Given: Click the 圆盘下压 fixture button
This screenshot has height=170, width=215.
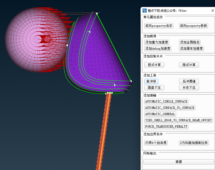Looking at the screenshot, I should point(154,88).
